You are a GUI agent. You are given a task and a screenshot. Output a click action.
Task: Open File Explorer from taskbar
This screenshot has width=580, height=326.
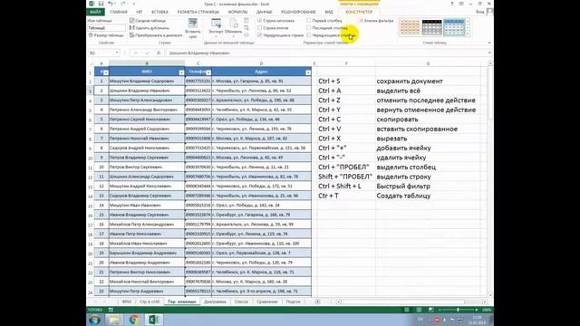pos(114,320)
